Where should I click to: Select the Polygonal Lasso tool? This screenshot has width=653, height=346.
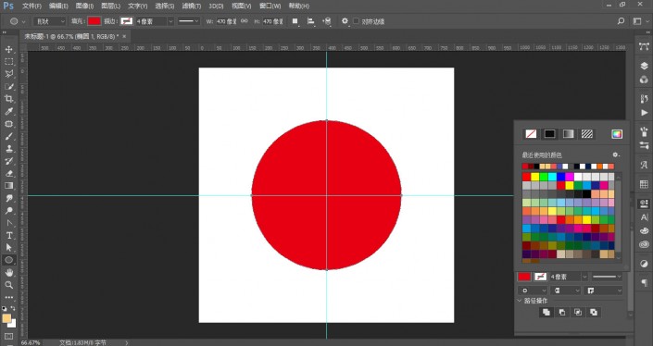(8, 74)
